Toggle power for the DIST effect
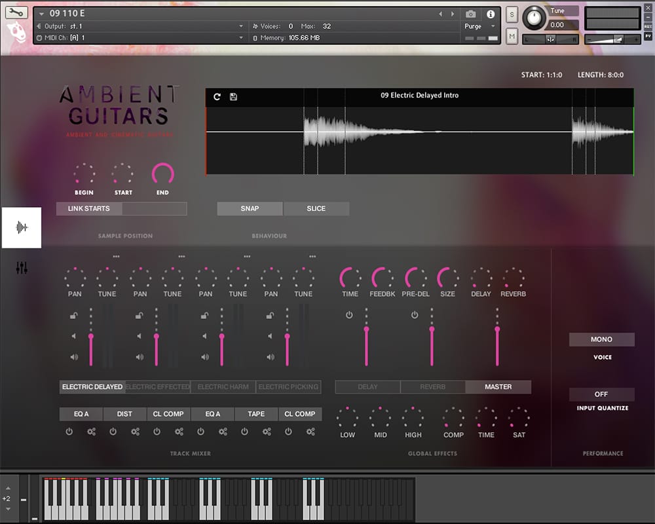This screenshot has height=524, width=655. 113,432
